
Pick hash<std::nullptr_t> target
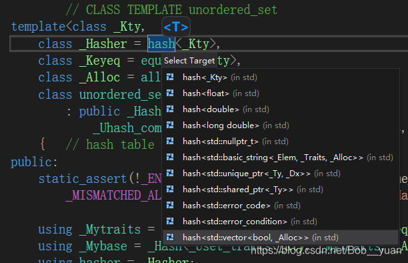tap(281, 142)
